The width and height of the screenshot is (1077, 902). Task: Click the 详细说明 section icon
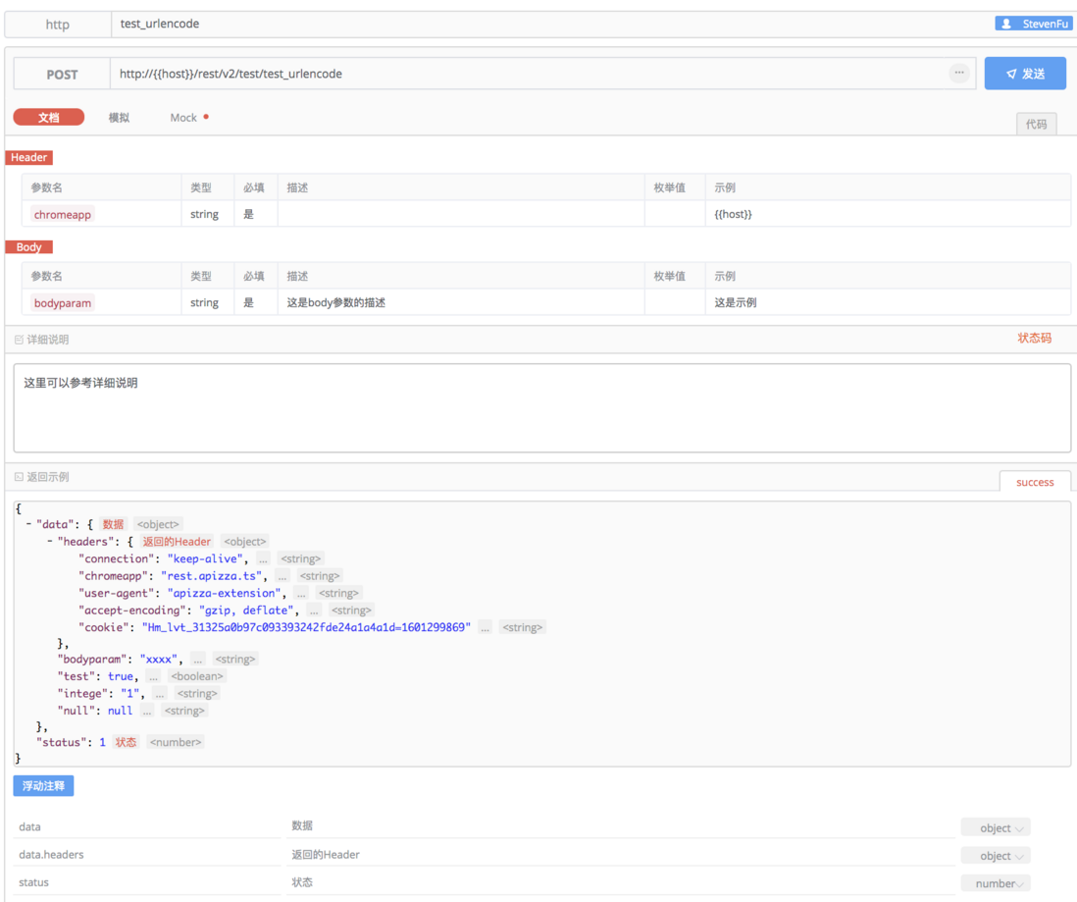coord(20,339)
